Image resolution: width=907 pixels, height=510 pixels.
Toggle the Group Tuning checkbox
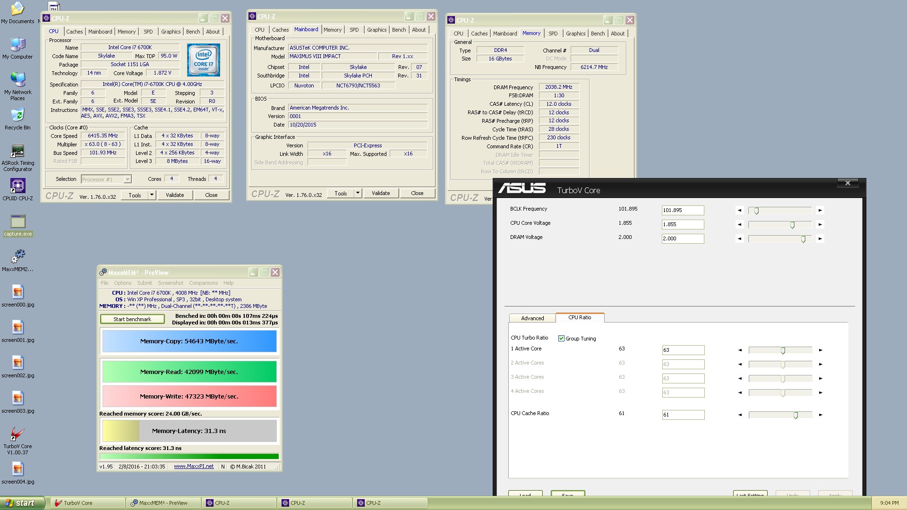(x=561, y=338)
